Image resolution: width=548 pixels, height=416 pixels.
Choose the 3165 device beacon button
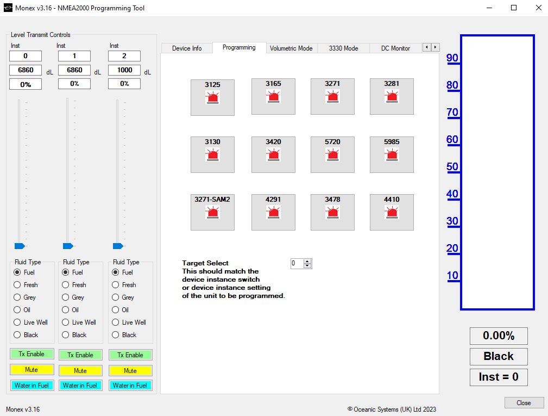point(273,97)
